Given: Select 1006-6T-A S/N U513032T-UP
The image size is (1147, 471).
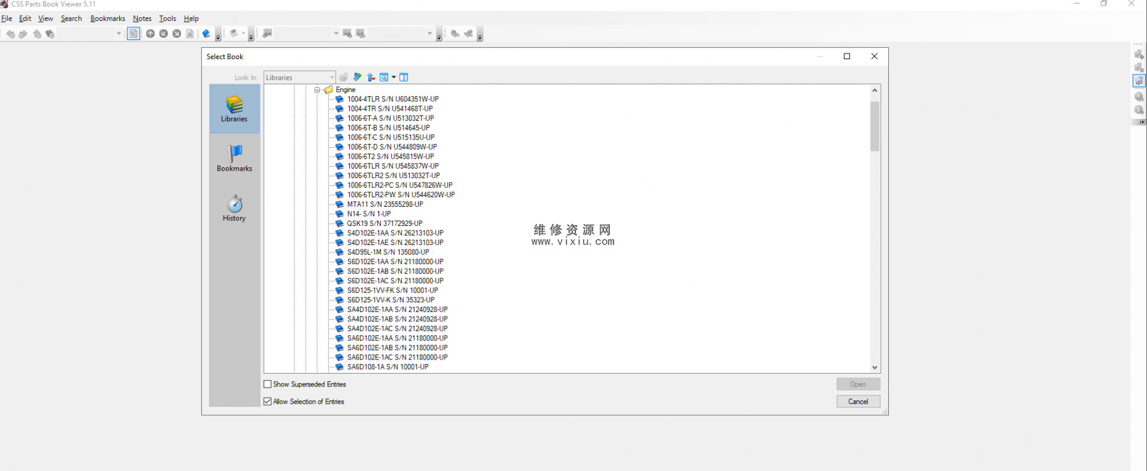Looking at the screenshot, I should [x=391, y=118].
